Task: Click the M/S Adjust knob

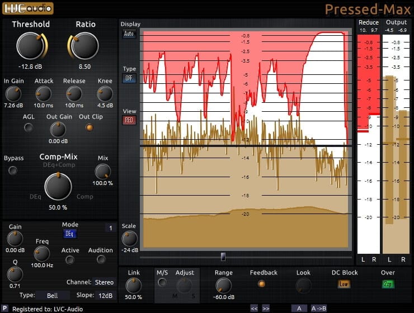Action: pyautogui.click(x=184, y=286)
